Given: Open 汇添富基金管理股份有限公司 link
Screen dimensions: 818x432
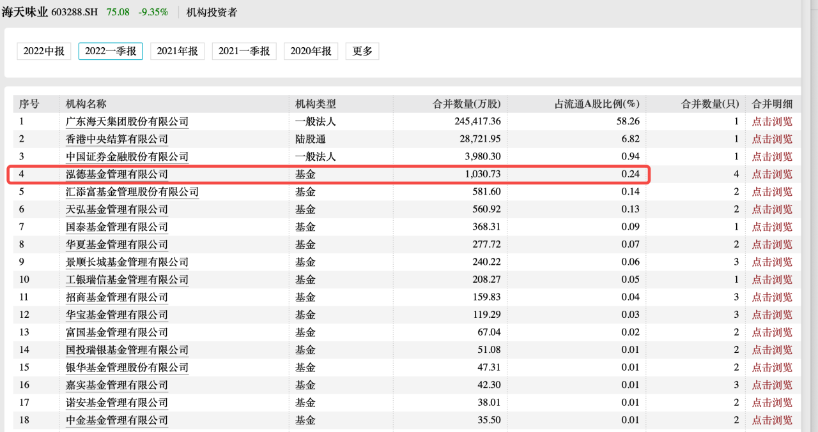Looking at the screenshot, I should (x=132, y=191).
